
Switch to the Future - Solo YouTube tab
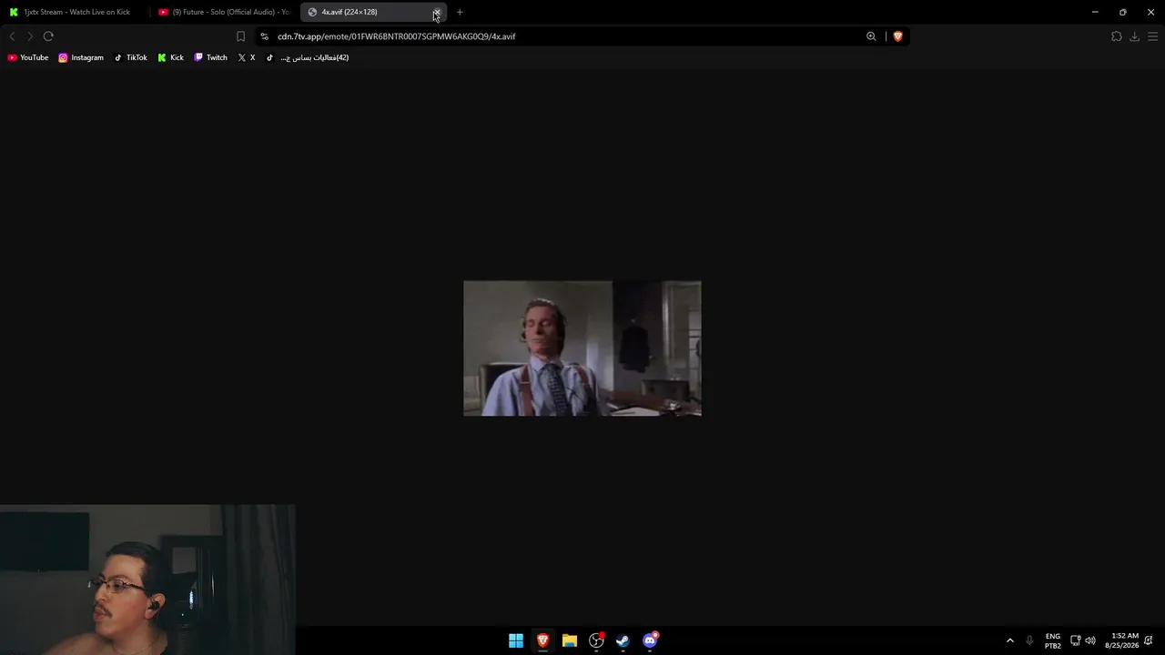(x=224, y=12)
